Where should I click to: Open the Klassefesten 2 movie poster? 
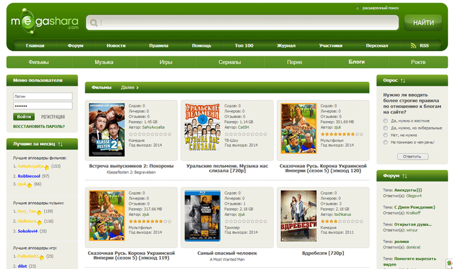coord(107,130)
